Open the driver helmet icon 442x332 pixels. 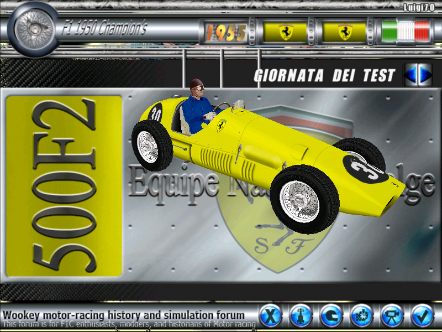coord(331,315)
